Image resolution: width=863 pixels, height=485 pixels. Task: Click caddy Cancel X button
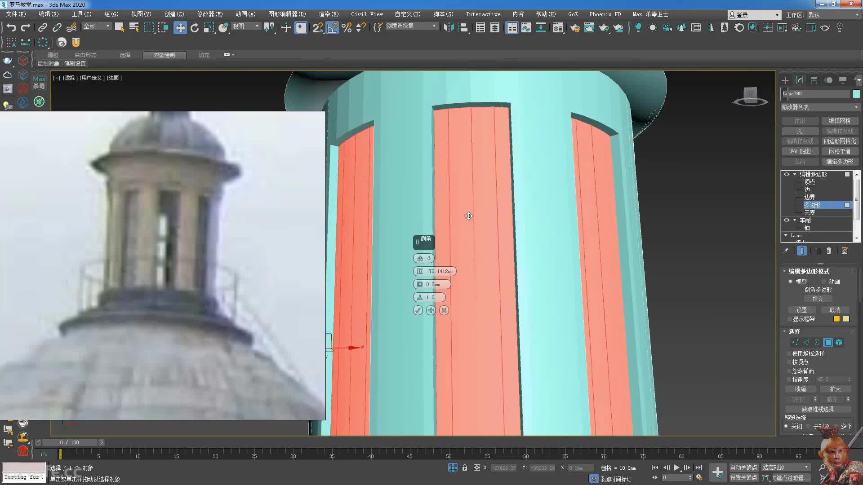click(444, 310)
